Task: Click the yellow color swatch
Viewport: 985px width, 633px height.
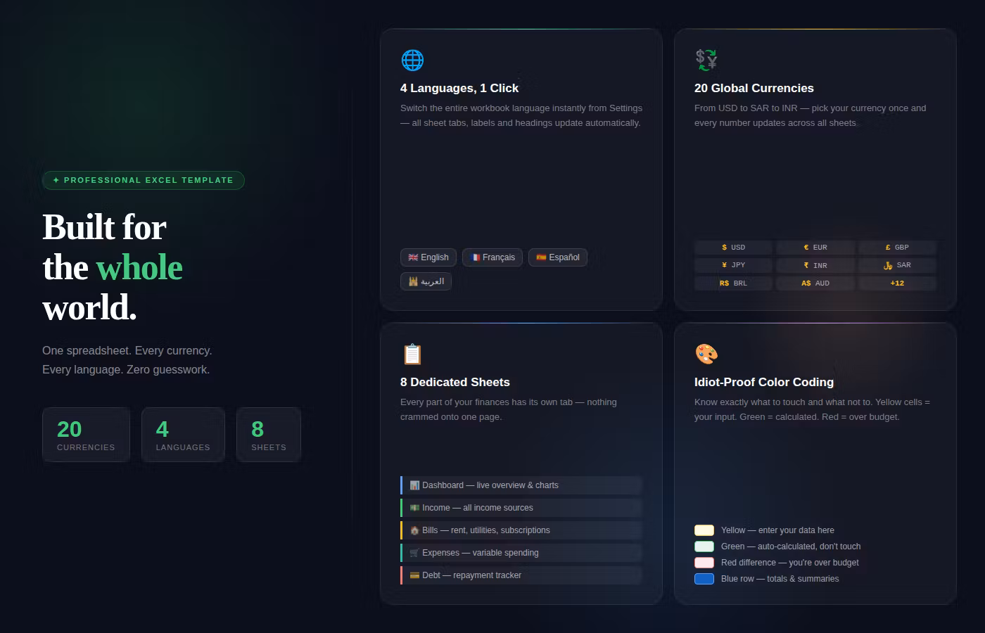Action: tap(704, 530)
